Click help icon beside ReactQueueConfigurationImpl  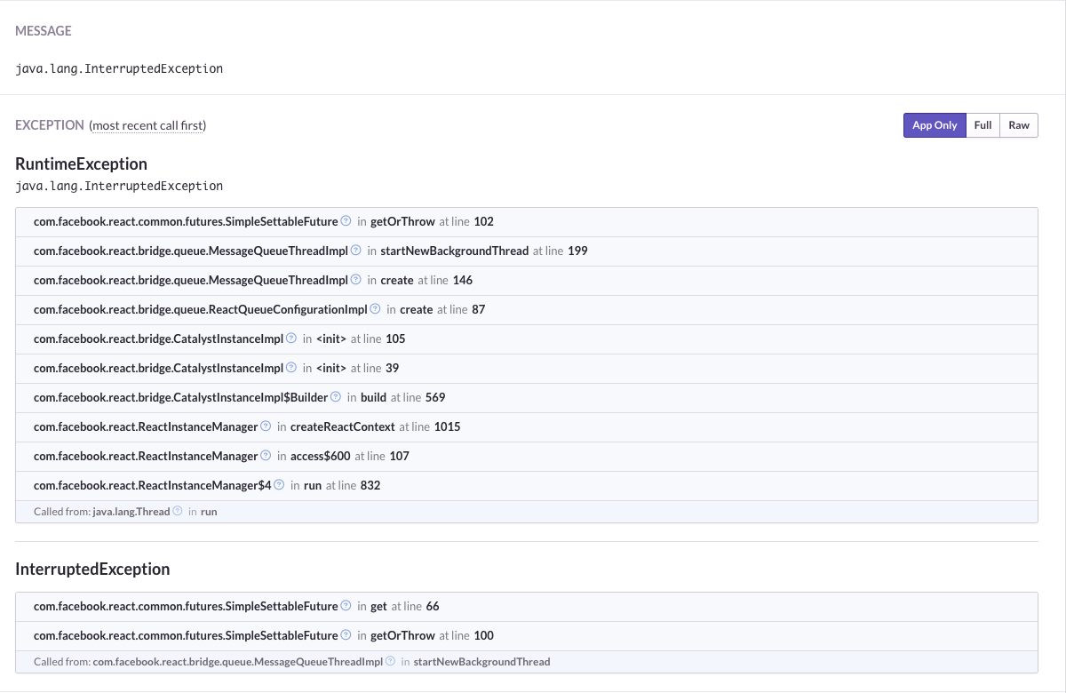tap(376, 309)
